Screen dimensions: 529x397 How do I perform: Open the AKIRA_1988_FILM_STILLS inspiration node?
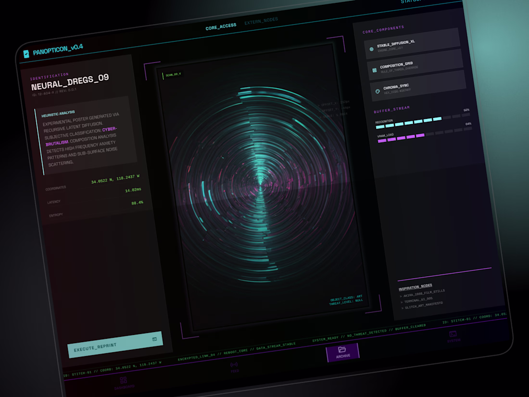[x=424, y=293]
